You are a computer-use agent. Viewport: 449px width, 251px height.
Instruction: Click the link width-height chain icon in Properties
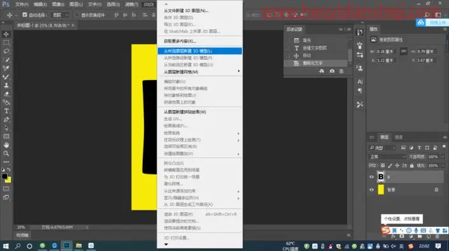pyautogui.click(x=404, y=51)
